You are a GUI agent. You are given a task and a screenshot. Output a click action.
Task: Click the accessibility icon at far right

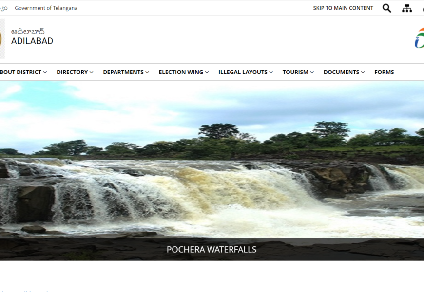(x=422, y=9)
